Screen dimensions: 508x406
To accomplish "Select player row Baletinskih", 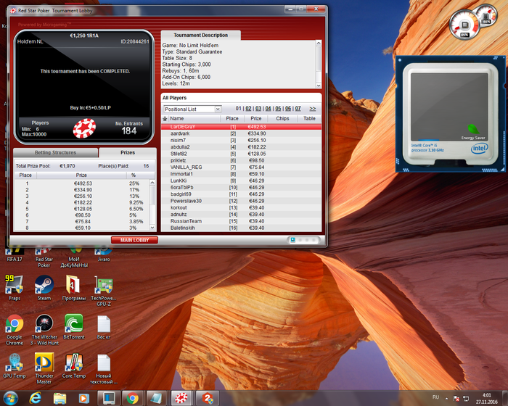I will point(241,228).
